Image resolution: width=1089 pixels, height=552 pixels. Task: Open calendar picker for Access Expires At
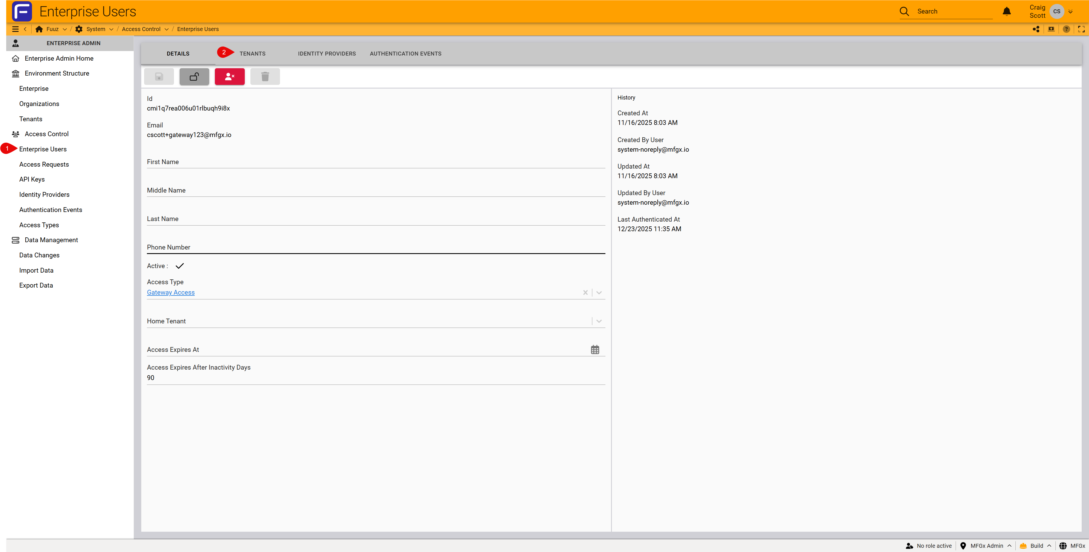click(x=595, y=350)
